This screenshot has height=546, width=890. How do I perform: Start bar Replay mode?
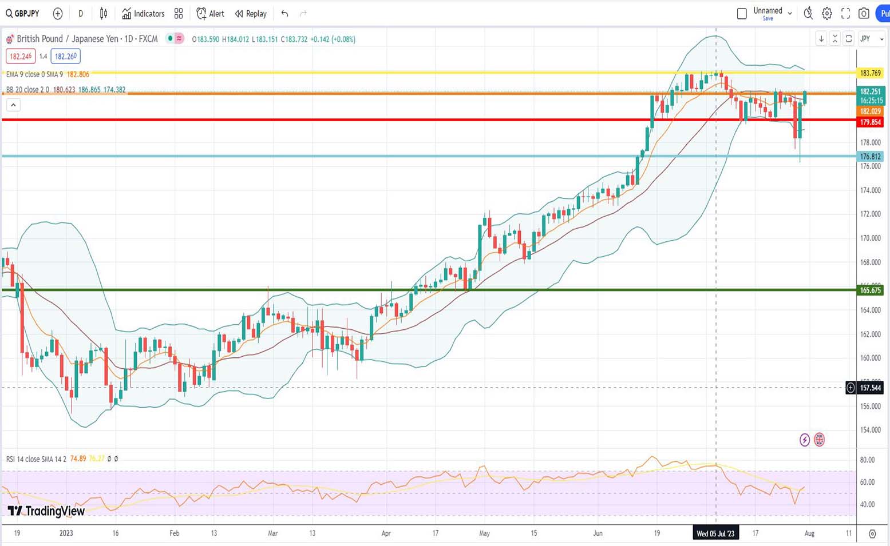coord(251,13)
